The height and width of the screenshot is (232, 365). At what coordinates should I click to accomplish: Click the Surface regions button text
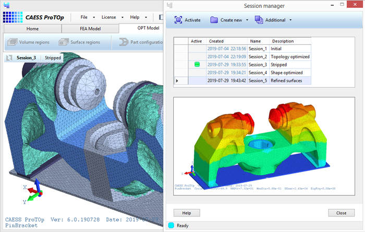click(85, 42)
